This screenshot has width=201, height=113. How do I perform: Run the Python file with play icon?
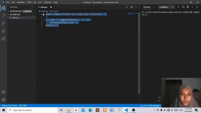click(x=127, y=7)
